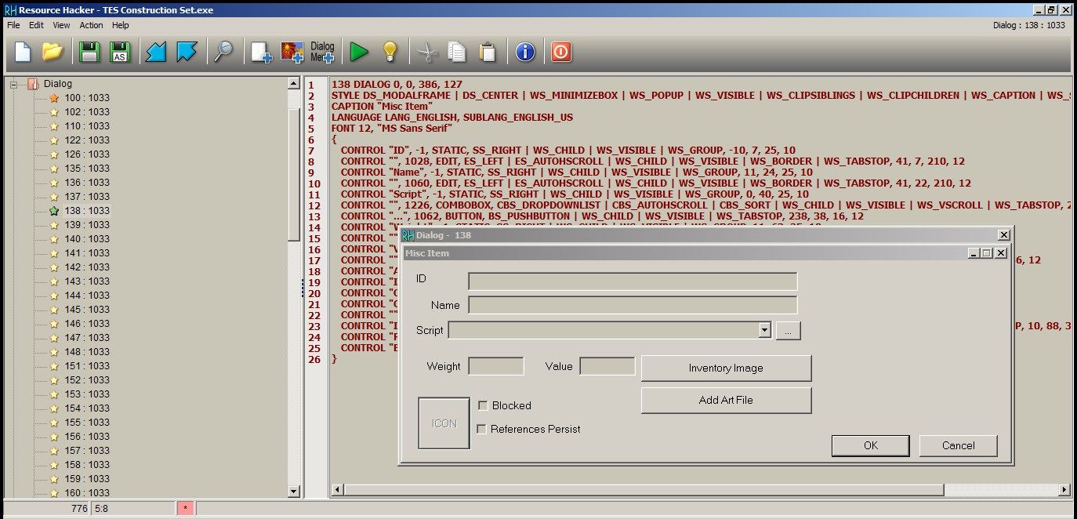Click the Add Art File button
The image size is (1077, 519).
726,400
